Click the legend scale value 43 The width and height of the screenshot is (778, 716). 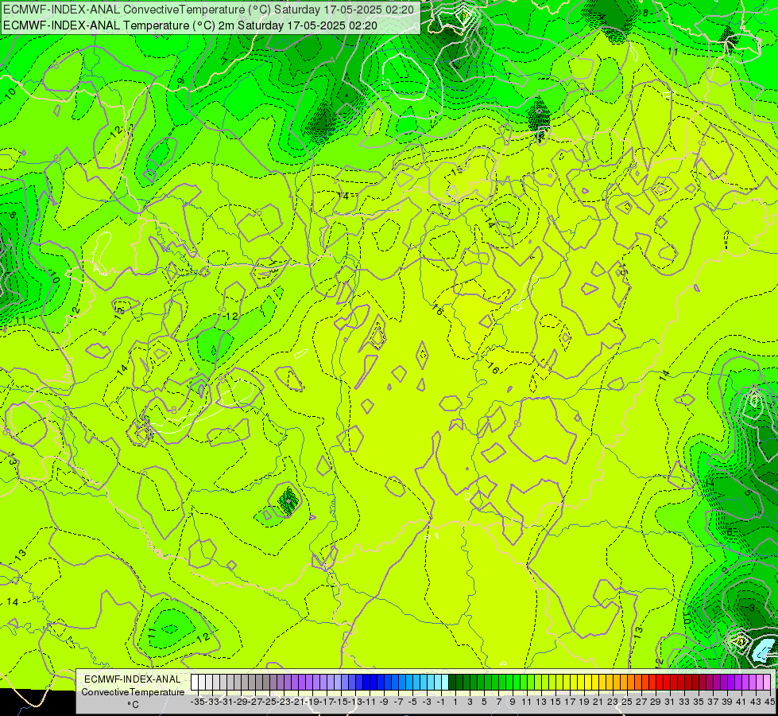pyautogui.click(x=756, y=702)
